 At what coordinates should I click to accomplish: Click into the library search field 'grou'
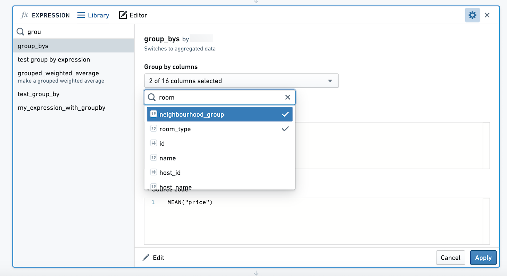click(74, 32)
